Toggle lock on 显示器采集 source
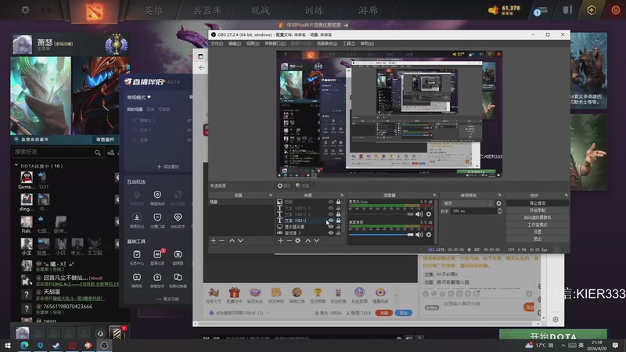The image size is (626, 352). (x=339, y=227)
